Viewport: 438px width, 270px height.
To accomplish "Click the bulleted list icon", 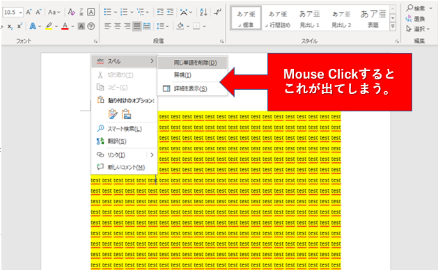I will pos(107,12).
